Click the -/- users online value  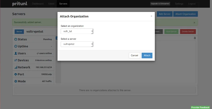pos(44,53)
